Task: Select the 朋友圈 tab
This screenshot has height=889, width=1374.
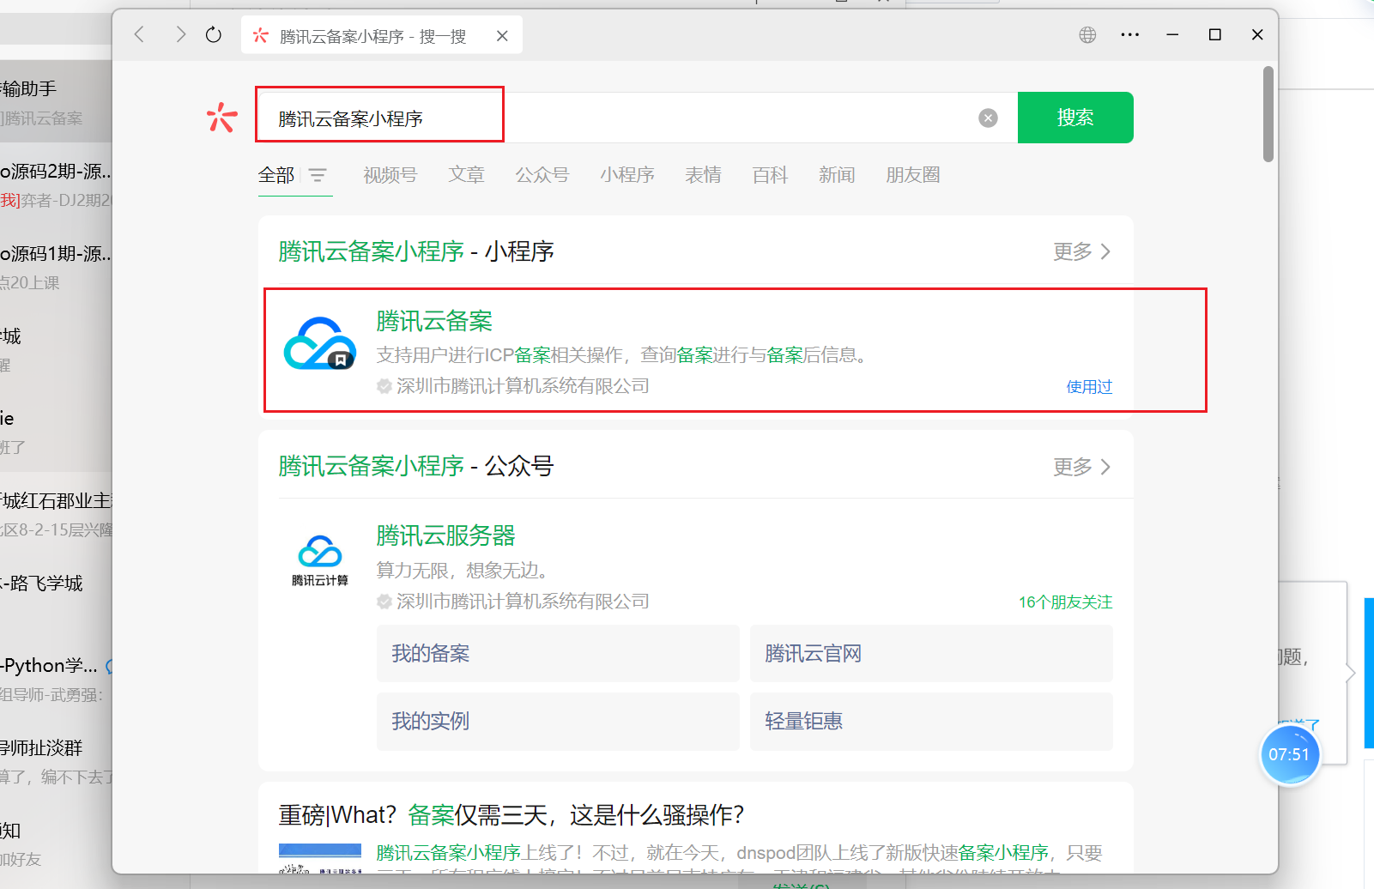Action: [x=912, y=175]
